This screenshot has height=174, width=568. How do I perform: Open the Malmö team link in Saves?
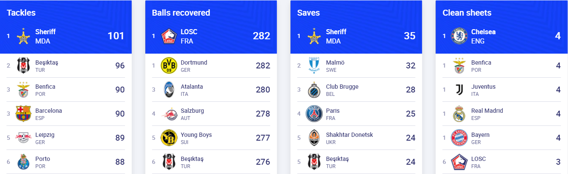pos(335,63)
